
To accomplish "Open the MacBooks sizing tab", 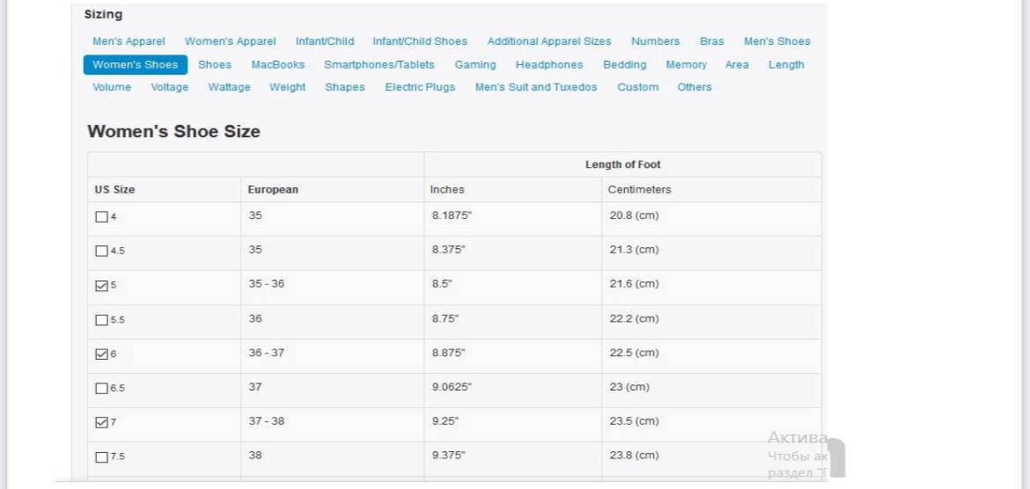I will [x=277, y=65].
